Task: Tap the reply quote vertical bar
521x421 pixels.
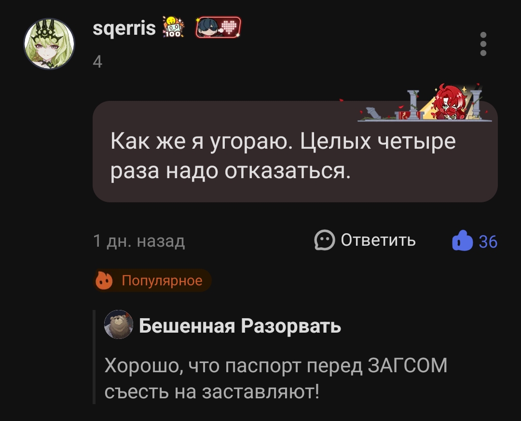Action: click(94, 357)
